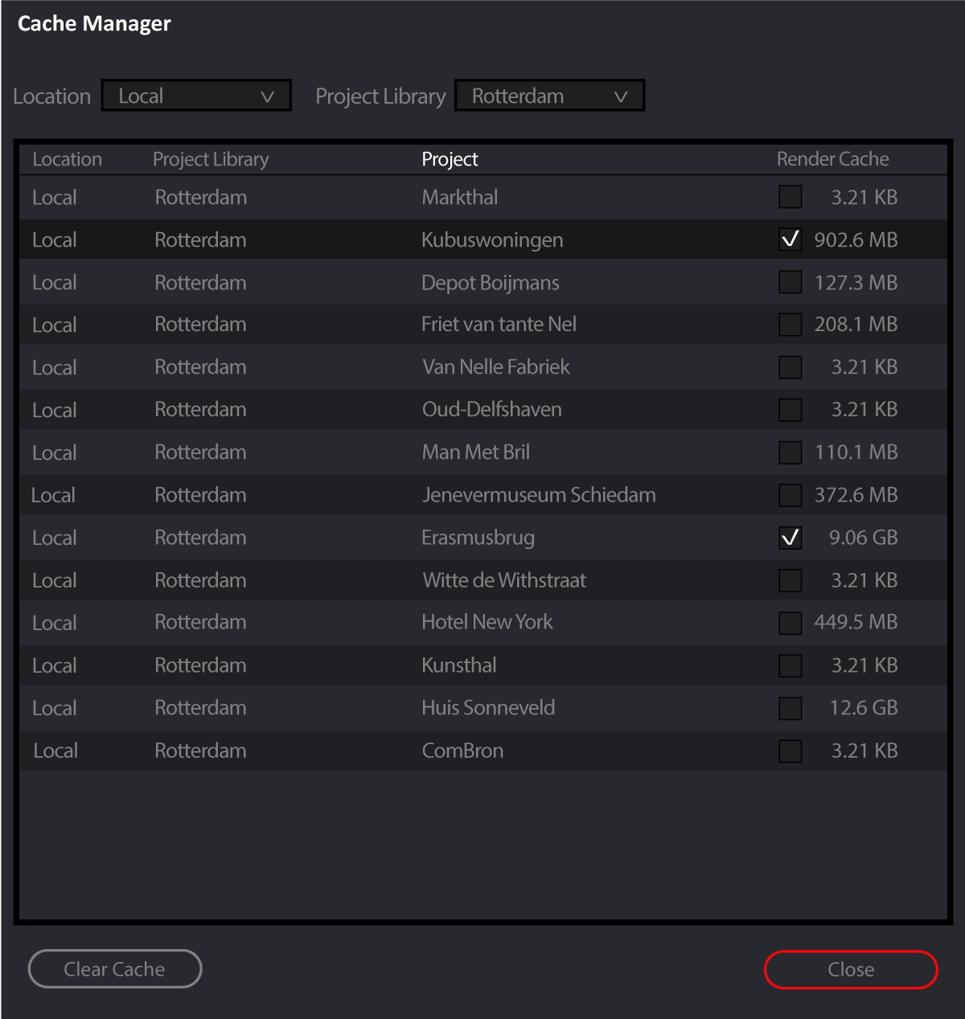
Task: Select the Kunsthal project row
Action: tap(458, 665)
